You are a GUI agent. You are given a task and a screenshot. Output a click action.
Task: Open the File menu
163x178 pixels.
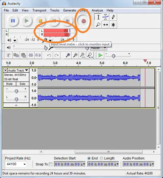(6, 10)
